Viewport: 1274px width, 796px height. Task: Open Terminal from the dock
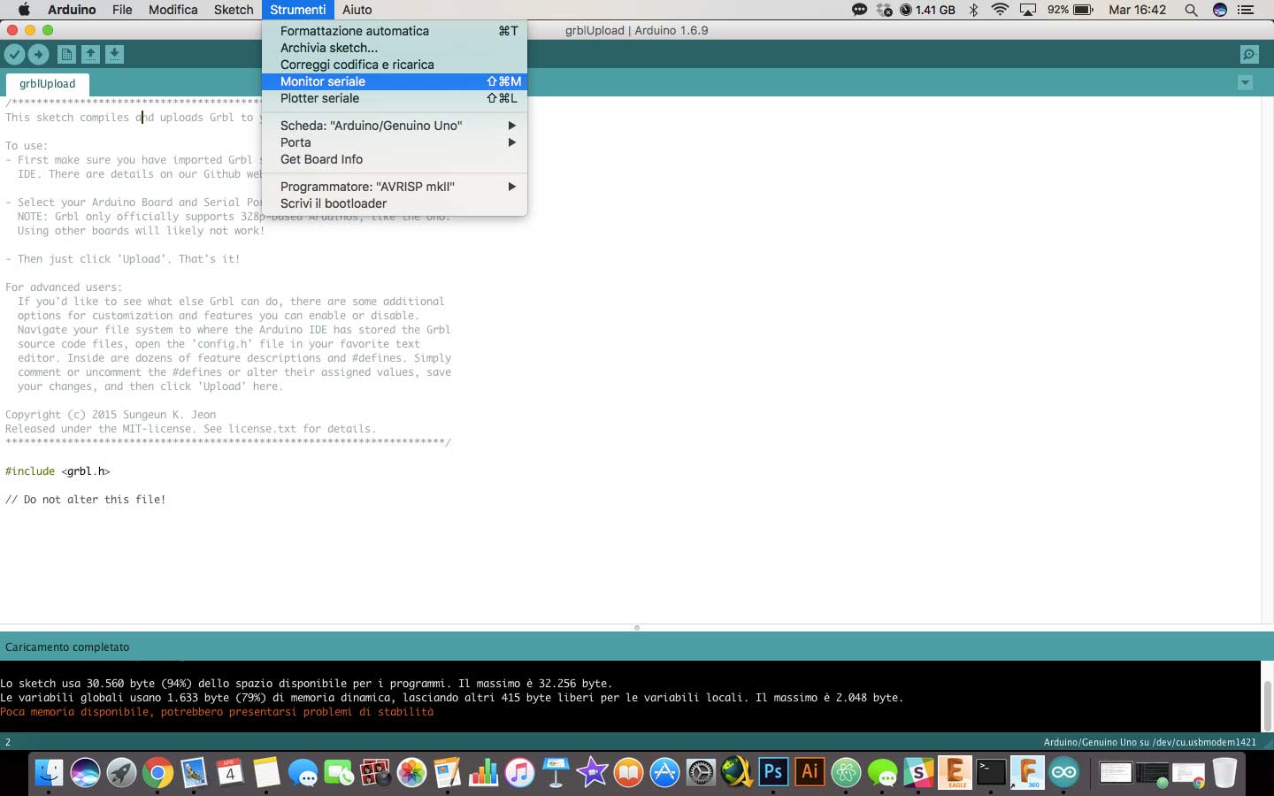pos(991,772)
